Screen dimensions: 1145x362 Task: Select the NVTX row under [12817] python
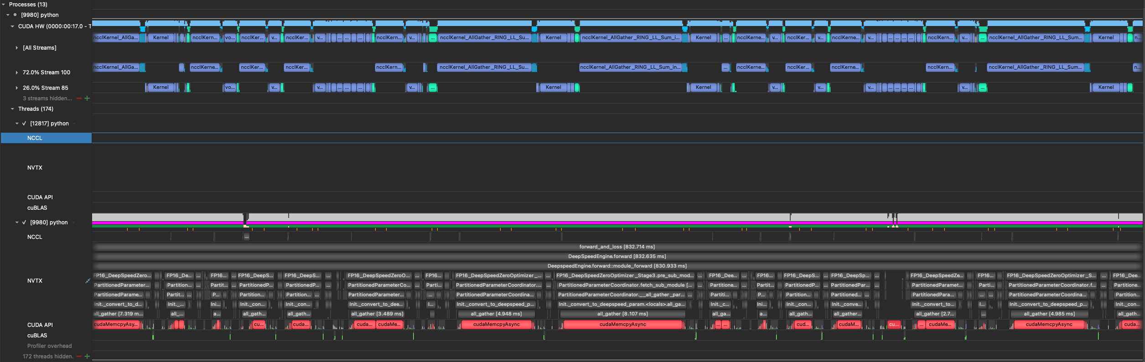tap(35, 168)
